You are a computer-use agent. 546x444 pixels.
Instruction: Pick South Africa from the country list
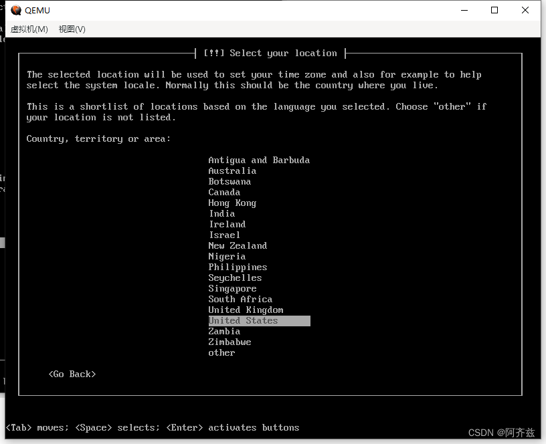(x=240, y=299)
